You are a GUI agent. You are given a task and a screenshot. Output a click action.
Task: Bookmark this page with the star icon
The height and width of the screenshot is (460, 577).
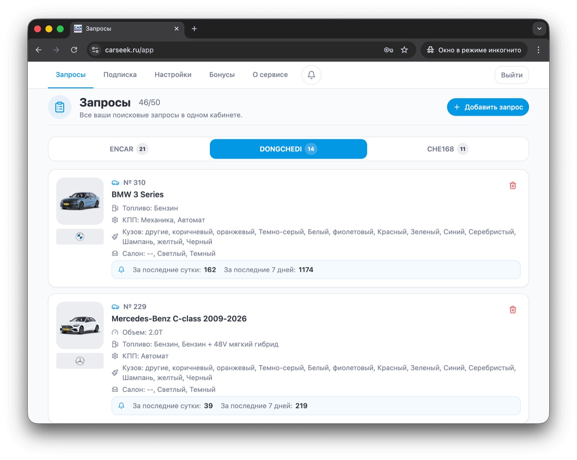point(404,50)
